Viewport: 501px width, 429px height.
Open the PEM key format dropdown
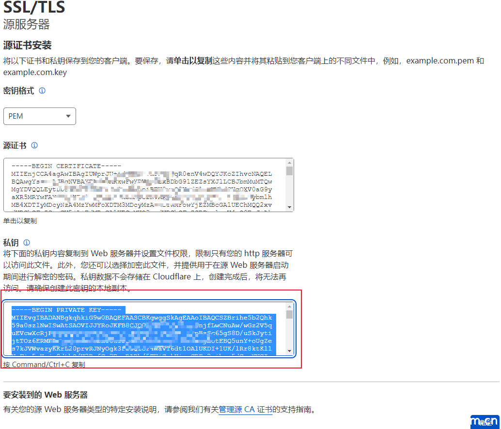coord(40,116)
